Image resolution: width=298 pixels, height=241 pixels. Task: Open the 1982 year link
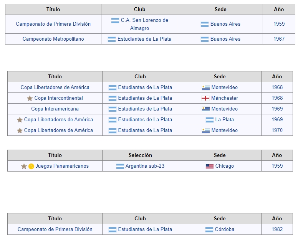tap(277, 229)
